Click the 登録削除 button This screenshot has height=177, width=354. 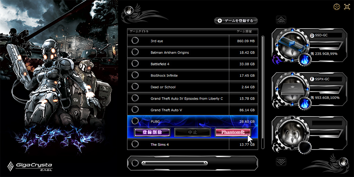152,132
